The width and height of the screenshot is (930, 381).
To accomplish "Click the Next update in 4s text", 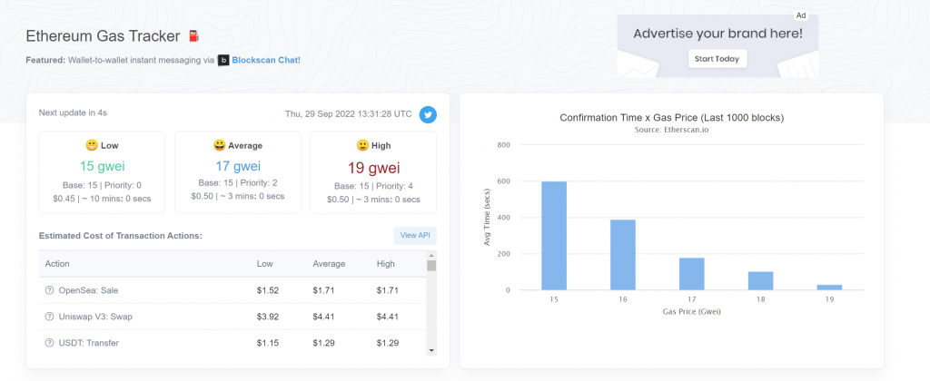I will (x=73, y=112).
